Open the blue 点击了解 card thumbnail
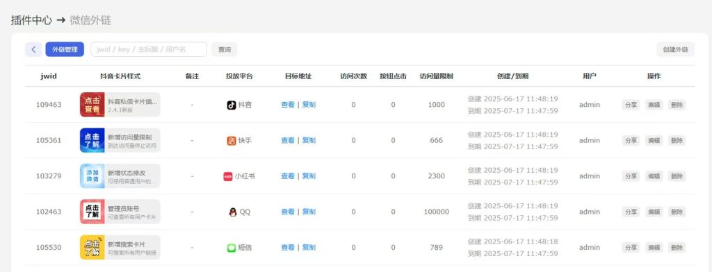Viewport: 712px width, 272px height. 92,140
